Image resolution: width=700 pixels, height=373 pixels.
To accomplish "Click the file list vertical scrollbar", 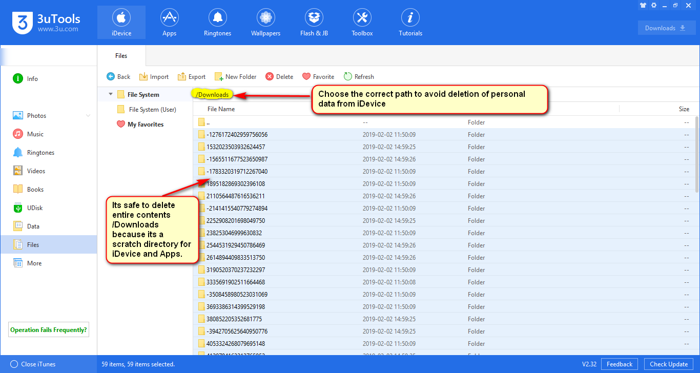I will (697, 154).
